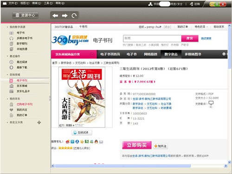Click the 360buy.com logo
Image resolution: width=232 pixels, height=174 pixels.
[x=70, y=40]
